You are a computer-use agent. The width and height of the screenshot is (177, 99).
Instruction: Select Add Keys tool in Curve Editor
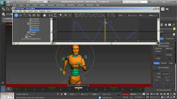pos(25,15)
